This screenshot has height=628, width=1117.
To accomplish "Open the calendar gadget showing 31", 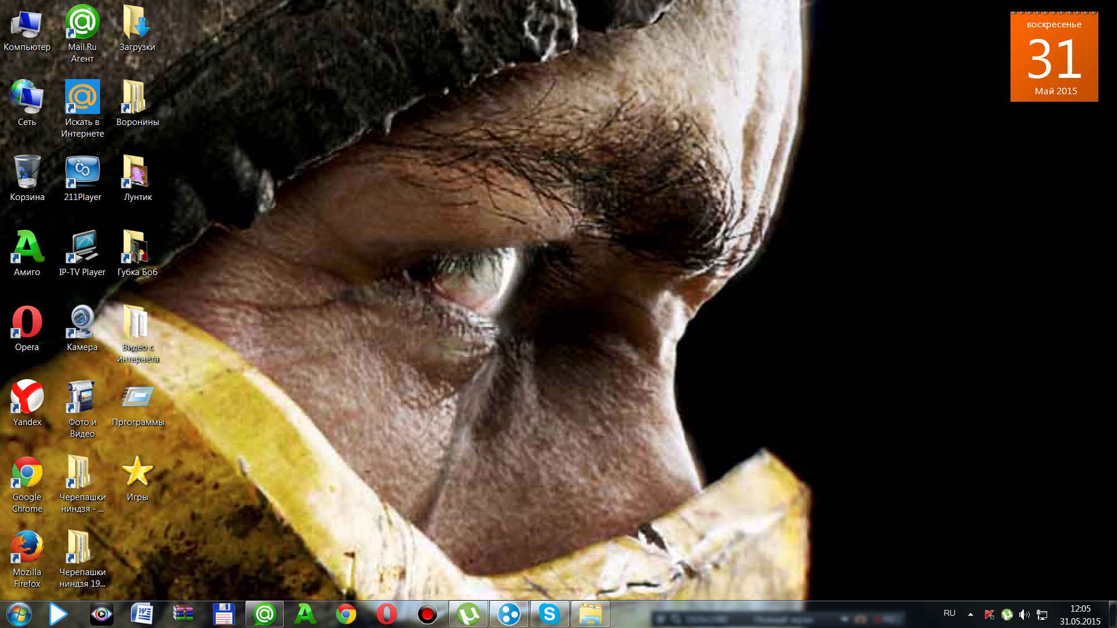I will click(x=1054, y=57).
